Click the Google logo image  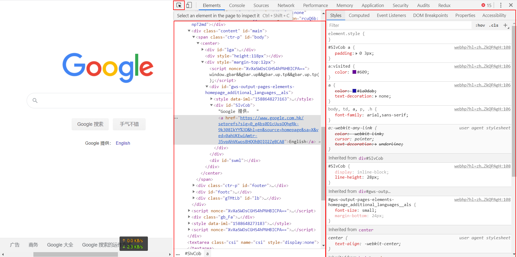tap(108, 67)
